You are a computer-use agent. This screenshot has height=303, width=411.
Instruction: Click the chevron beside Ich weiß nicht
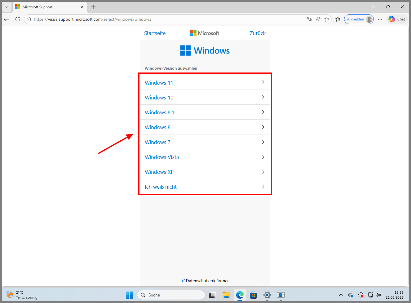[x=263, y=187]
